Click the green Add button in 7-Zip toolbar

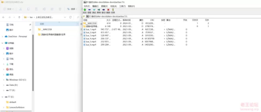click(85, 10)
